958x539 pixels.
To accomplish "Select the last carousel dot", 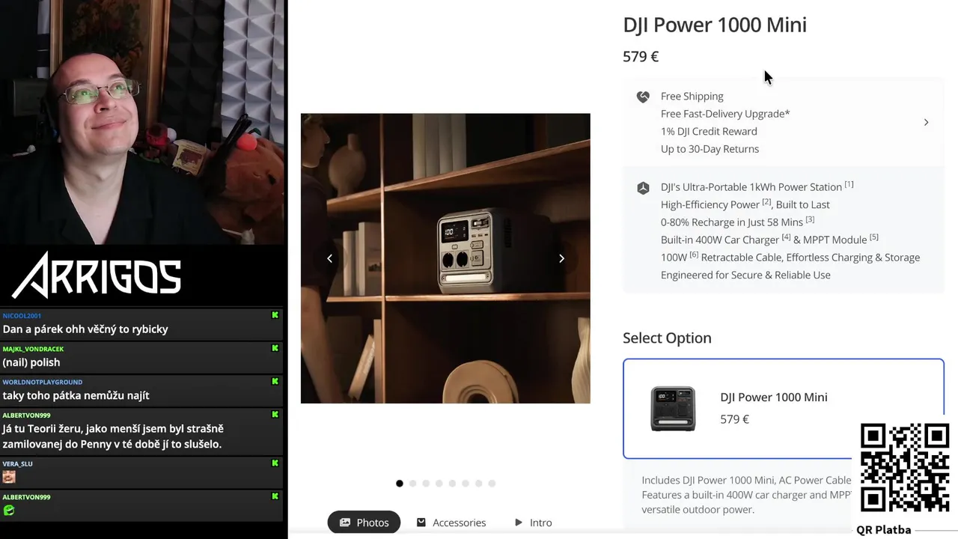I will point(492,484).
